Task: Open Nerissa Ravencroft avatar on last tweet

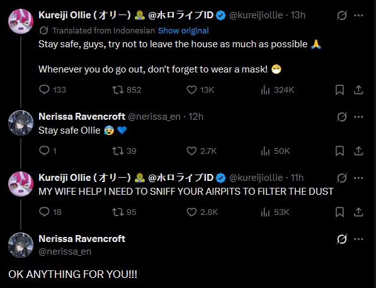Action: 21,245
